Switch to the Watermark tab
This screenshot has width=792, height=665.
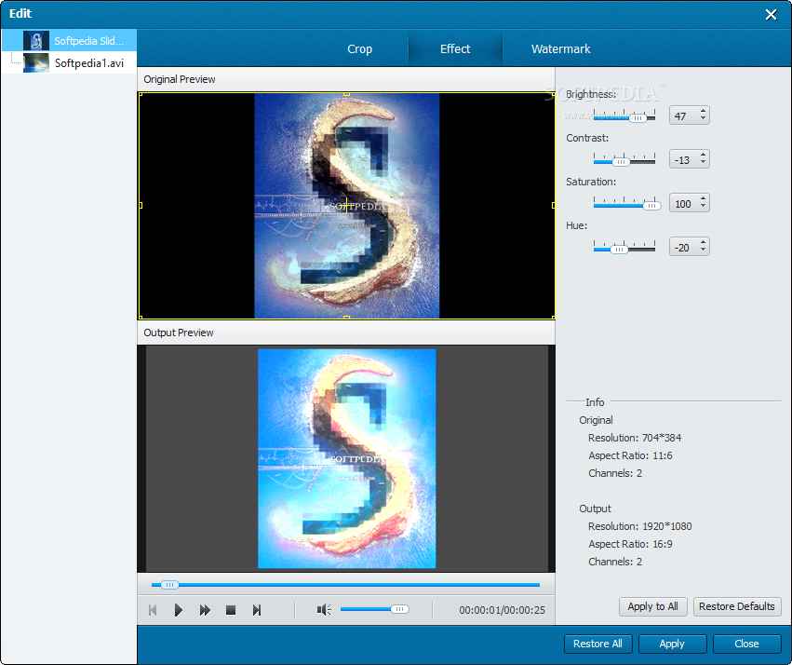[x=560, y=49]
